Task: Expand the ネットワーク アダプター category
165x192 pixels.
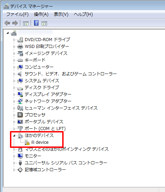Action: pos(14,101)
